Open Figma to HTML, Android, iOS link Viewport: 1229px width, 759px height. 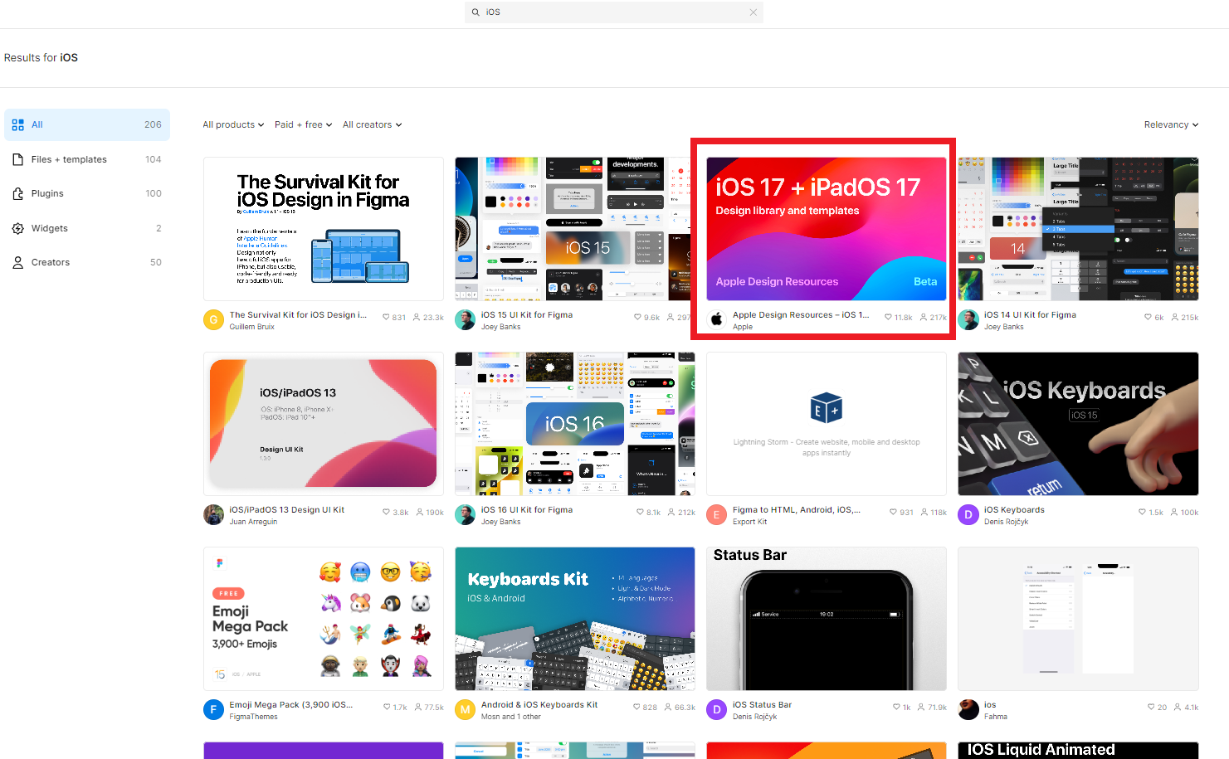[x=797, y=510]
